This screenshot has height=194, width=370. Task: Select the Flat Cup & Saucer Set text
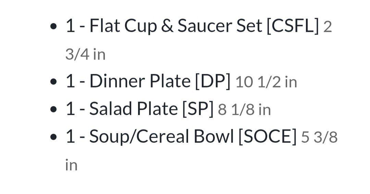tap(176, 27)
